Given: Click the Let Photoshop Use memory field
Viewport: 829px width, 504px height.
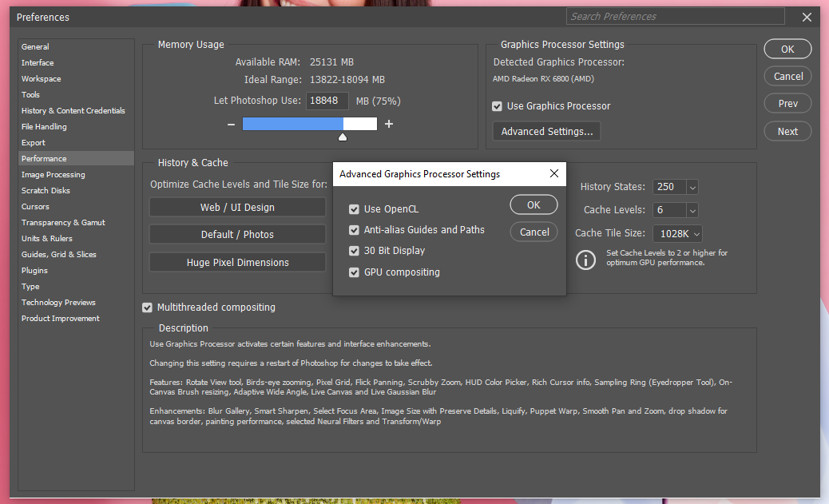Looking at the screenshot, I should coord(327,101).
